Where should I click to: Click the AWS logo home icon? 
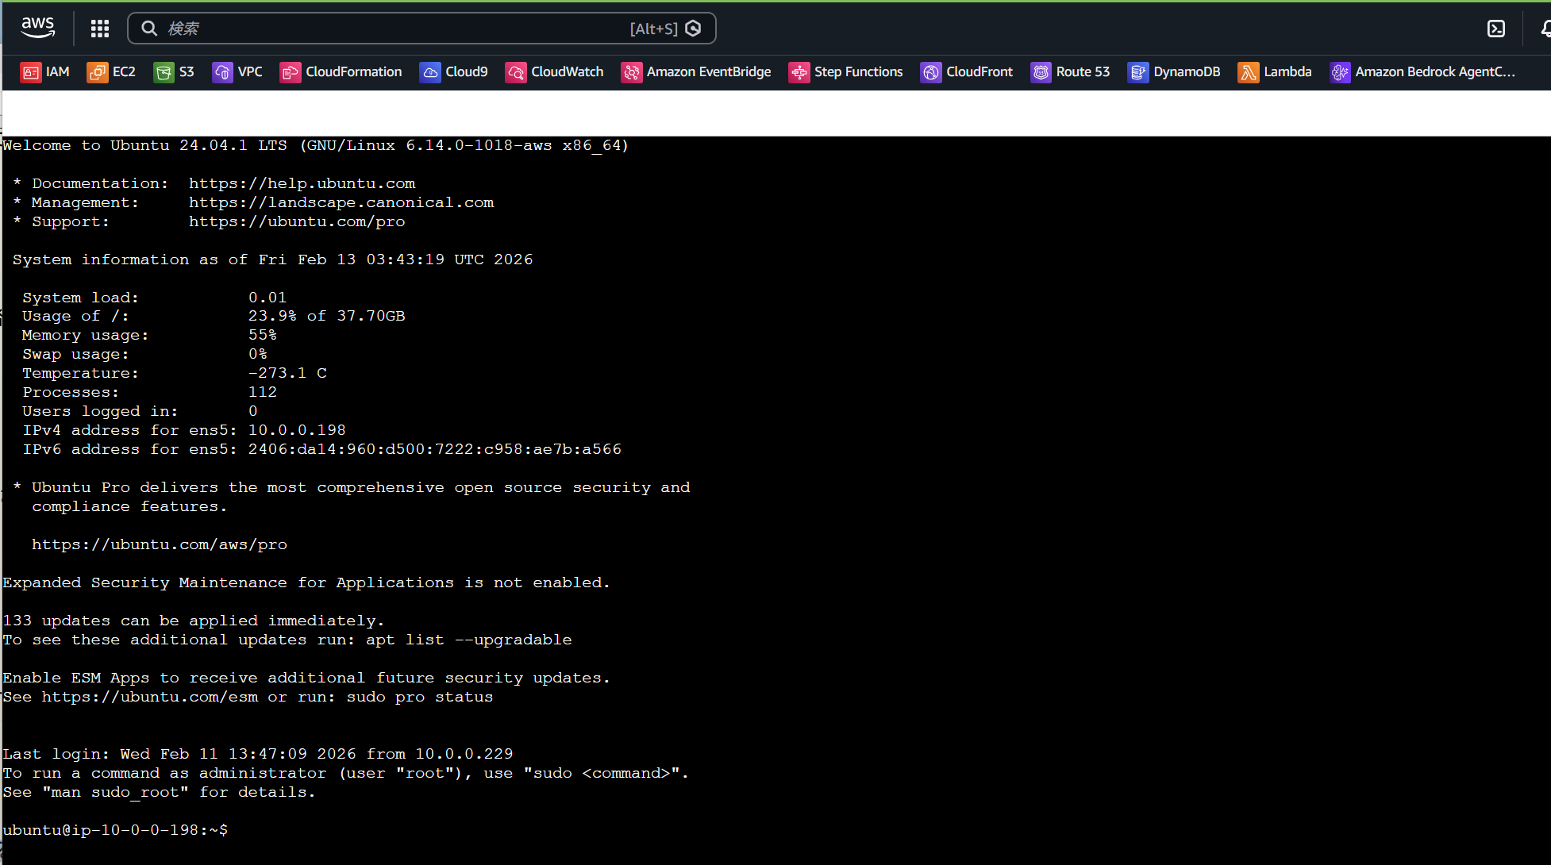(38, 28)
